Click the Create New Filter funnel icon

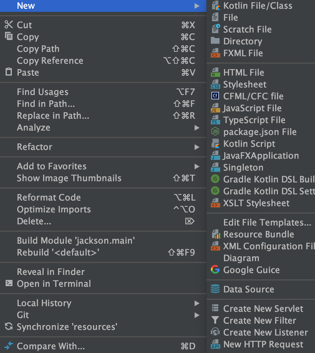pos(215,320)
